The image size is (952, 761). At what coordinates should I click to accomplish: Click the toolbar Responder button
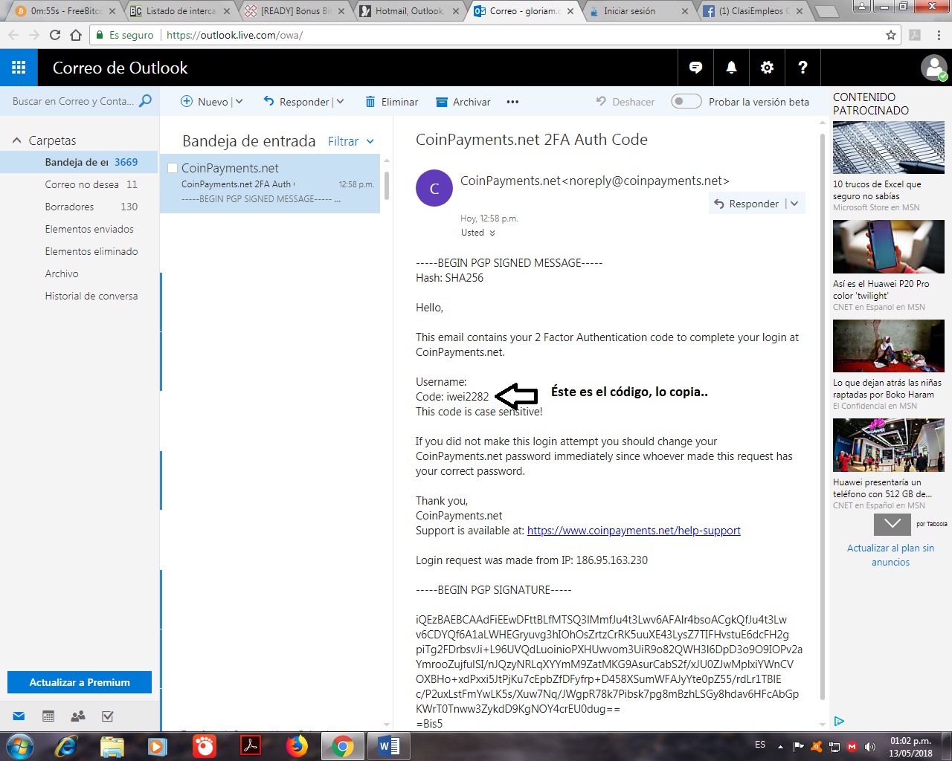tap(296, 102)
